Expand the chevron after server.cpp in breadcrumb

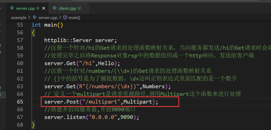pyautogui.click(x=60, y=18)
